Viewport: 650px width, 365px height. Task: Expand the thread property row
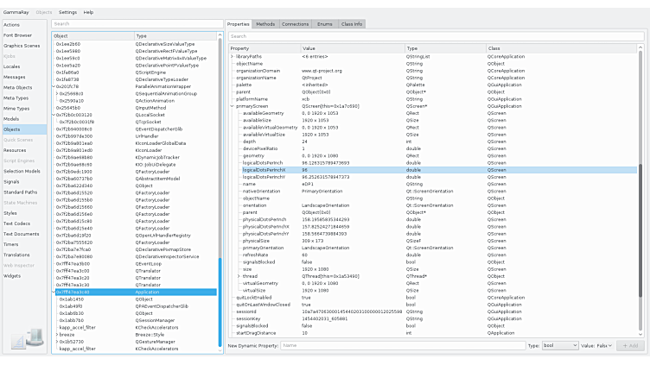239,276
